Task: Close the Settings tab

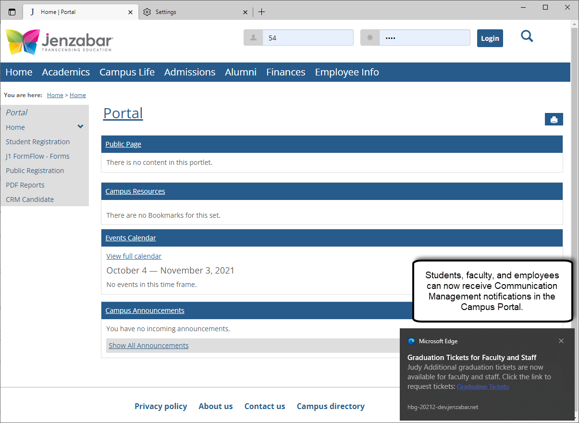Action: [x=245, y=12]
